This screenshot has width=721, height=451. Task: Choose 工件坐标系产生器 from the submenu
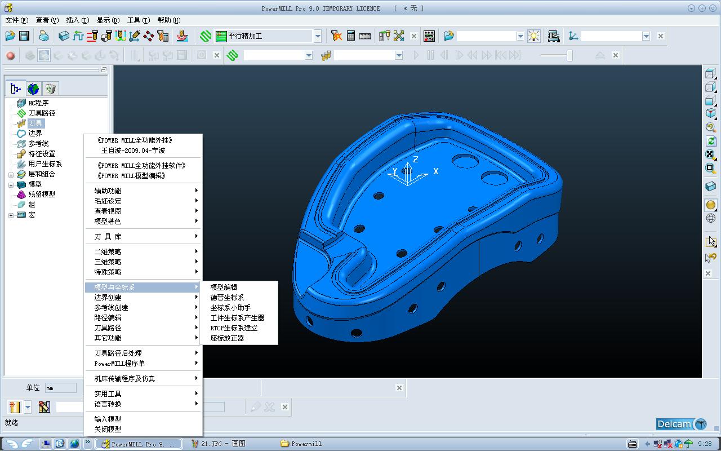click(239, 318)
